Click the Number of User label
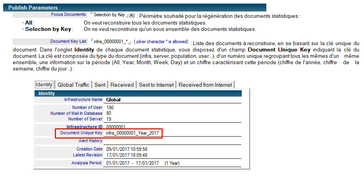This screenshot has height=177, width=364. (87, 107)
